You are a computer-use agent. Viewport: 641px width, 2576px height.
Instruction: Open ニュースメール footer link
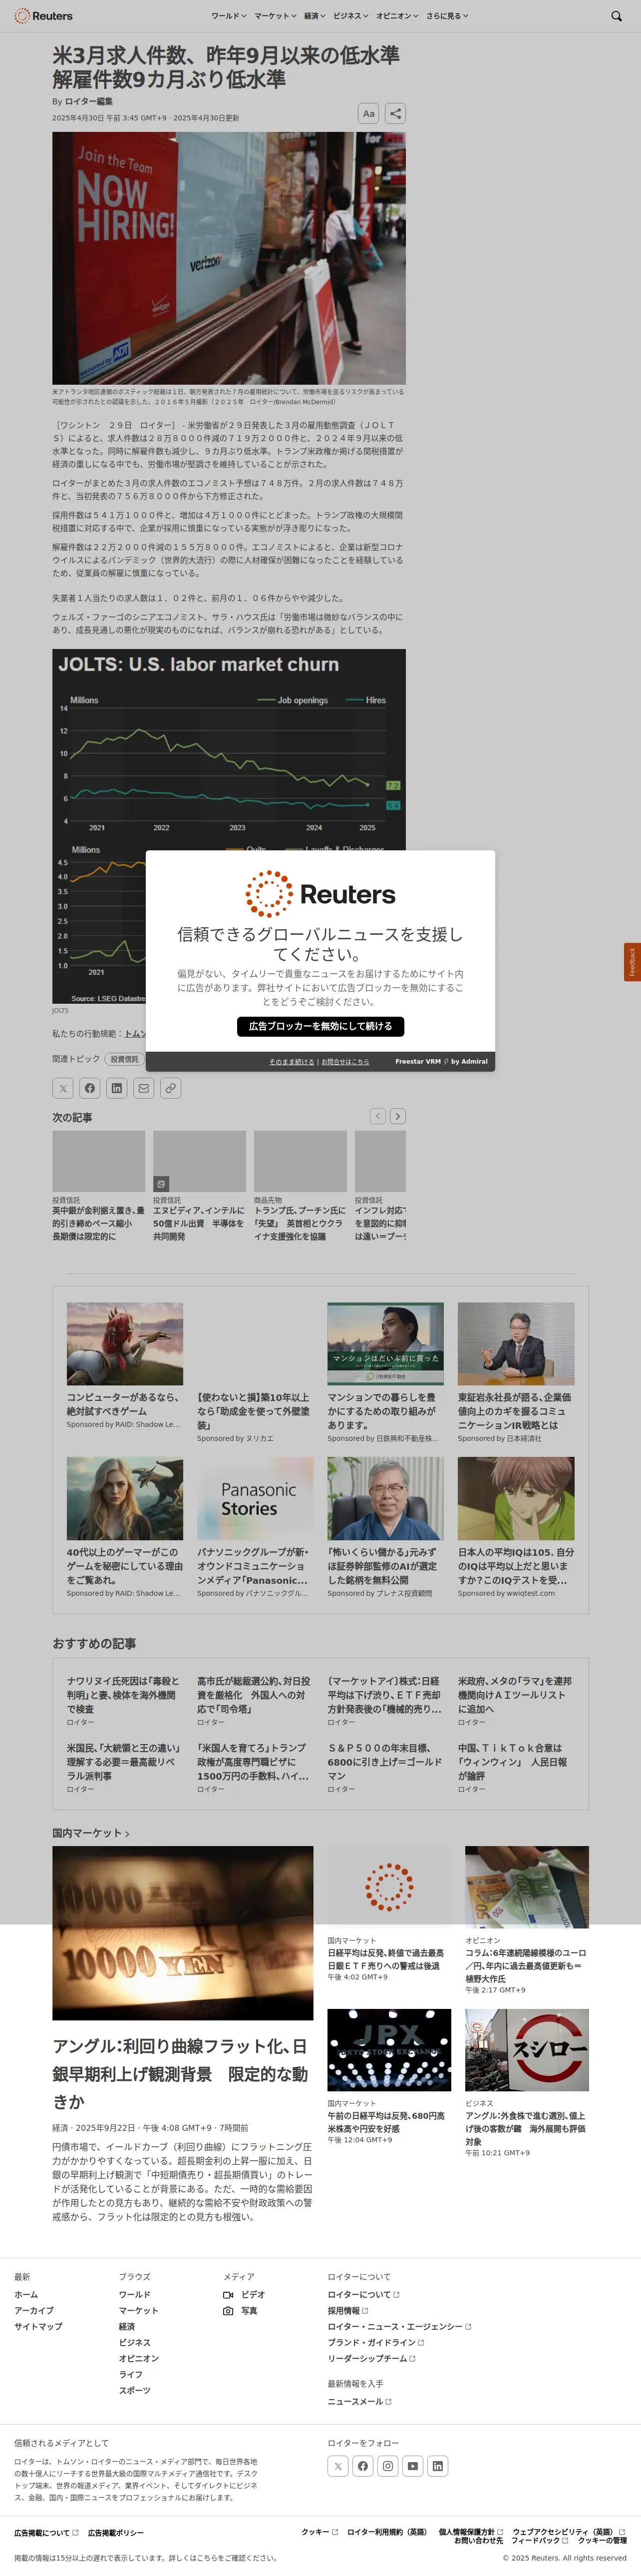pyautogui.click(x=359, y=2401)
